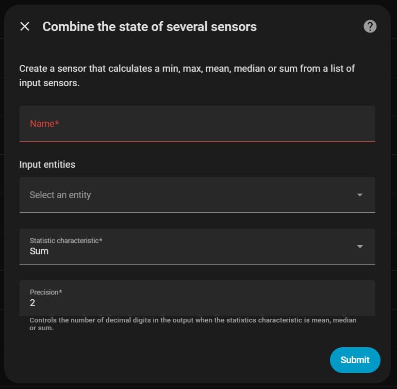Image resolution: width=397 pixels, height=389 pixels.
Task: Click the red underline of Name field
Action: click(x=197, y=141)
